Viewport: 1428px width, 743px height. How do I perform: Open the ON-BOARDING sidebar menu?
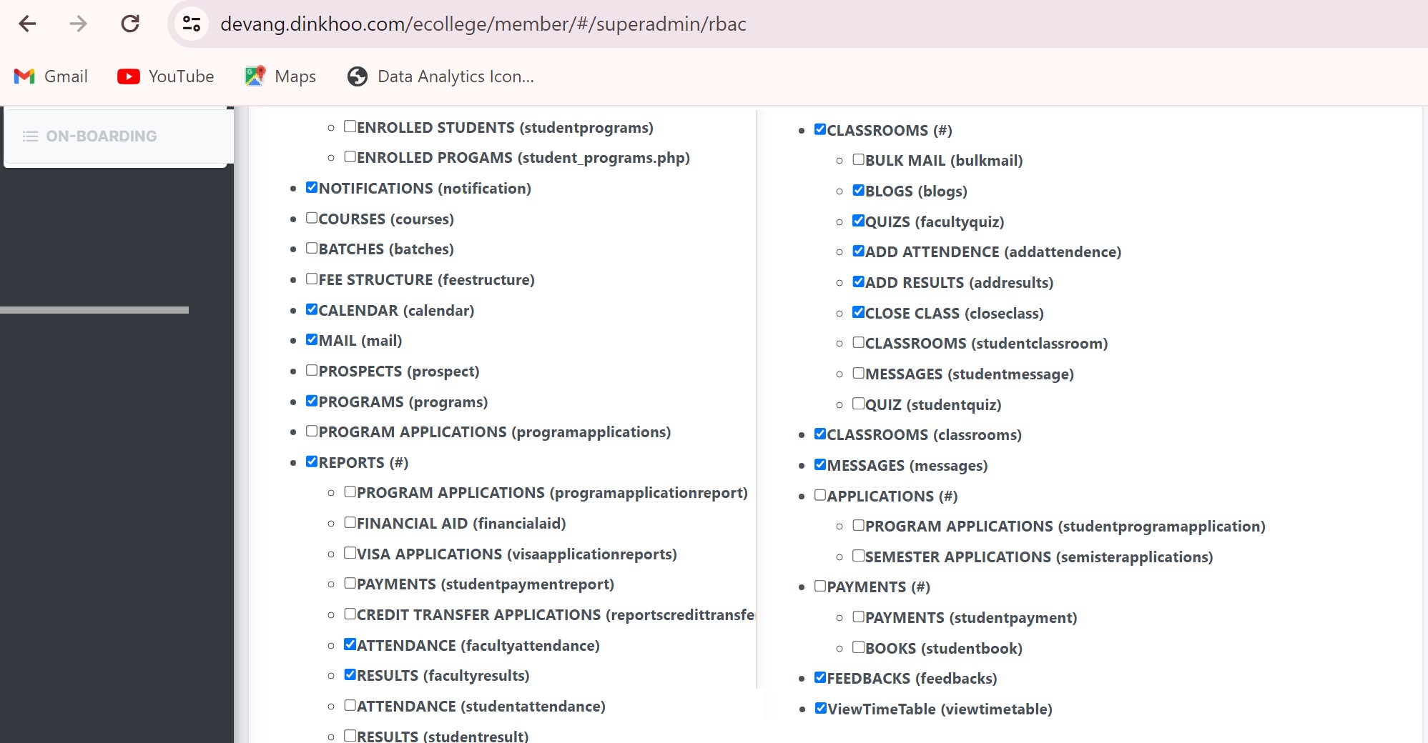[x=119, y=136]
